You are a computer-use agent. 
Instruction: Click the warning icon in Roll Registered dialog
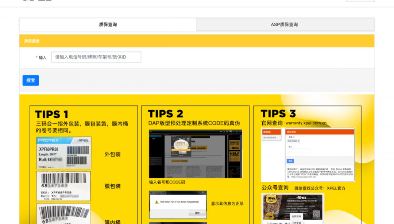[157, 202]
